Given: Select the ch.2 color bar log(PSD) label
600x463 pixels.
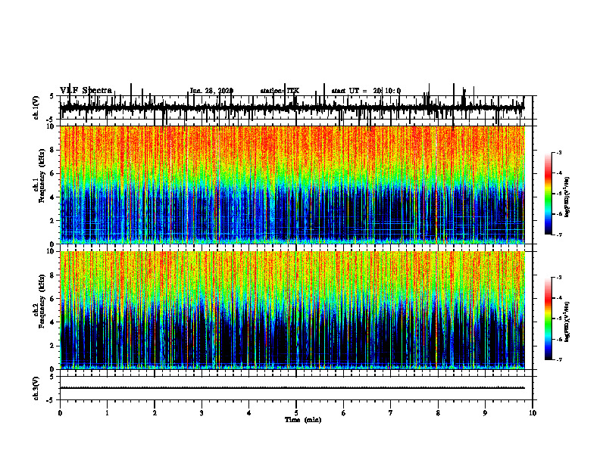Looking at the screenshot, I should point(567,322).
